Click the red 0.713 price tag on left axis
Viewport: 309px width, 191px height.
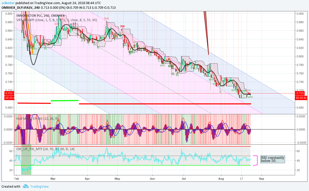point(9,93)
